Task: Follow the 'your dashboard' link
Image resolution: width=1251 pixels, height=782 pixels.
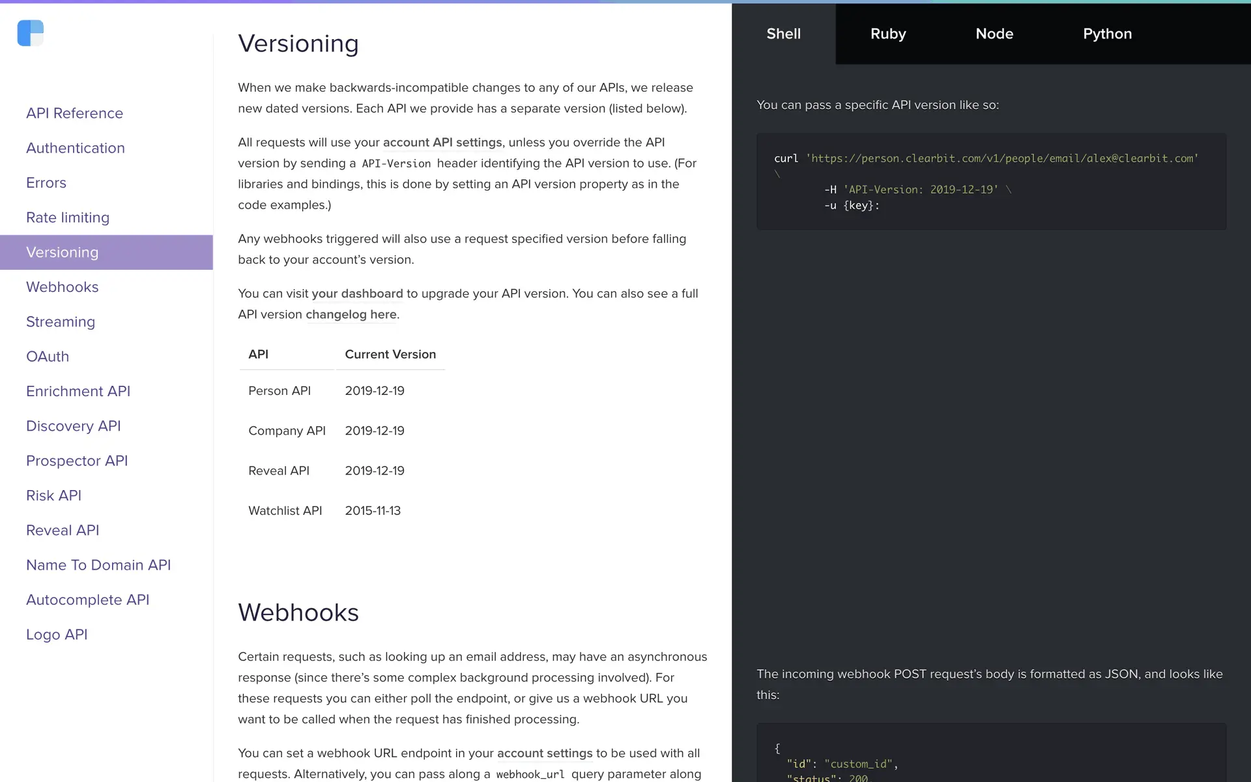Action: [x=357, y=293]
